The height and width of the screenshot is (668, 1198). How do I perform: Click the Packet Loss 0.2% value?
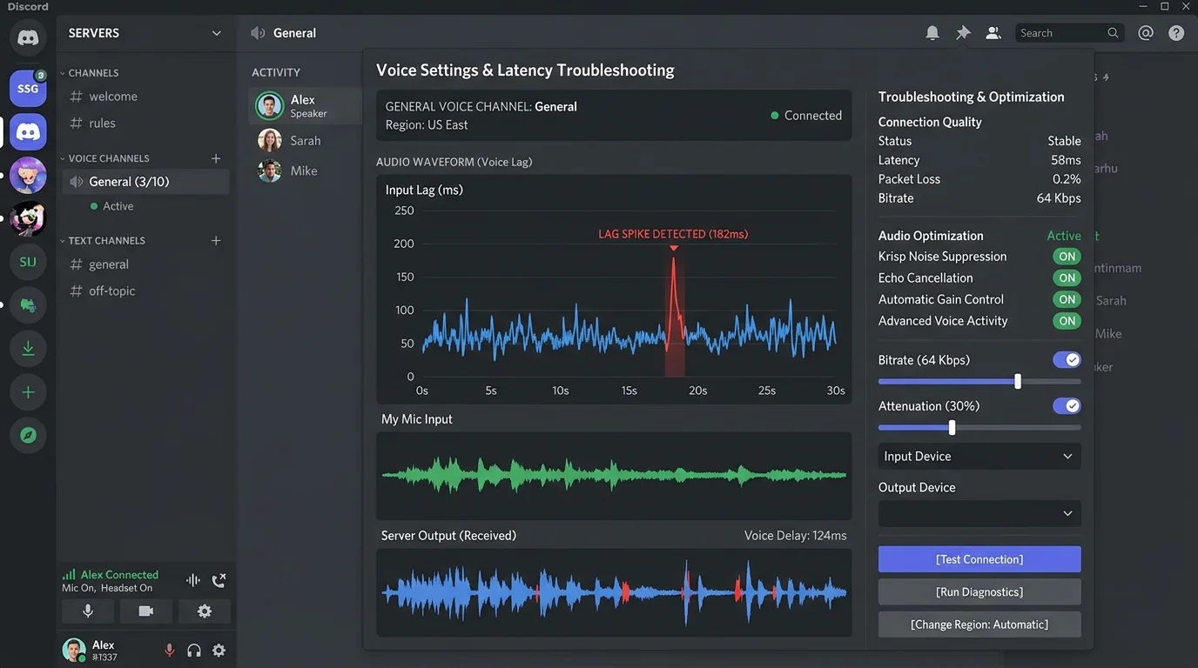coord(1067,179)
